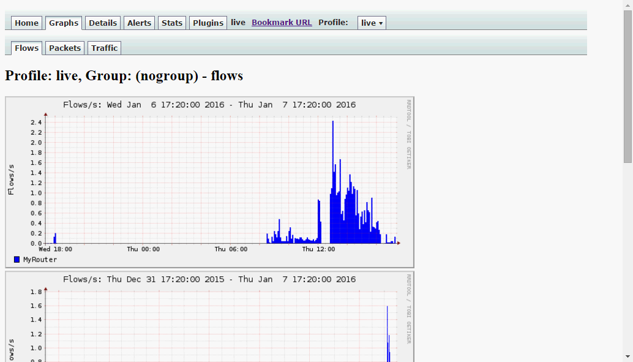The height and width of the screenshot is (362, 633).
Task: Select the Flows sub-tab
Action: point(27,48)
